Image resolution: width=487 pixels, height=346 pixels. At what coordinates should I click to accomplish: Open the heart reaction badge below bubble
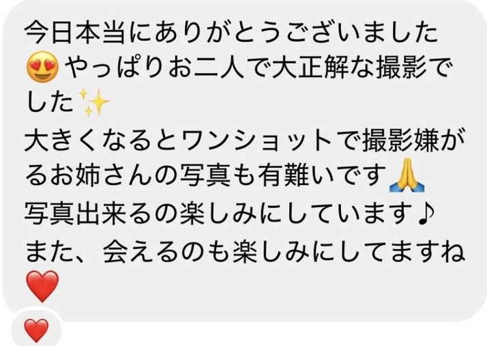pyautogui.click(x=36, y=330)
